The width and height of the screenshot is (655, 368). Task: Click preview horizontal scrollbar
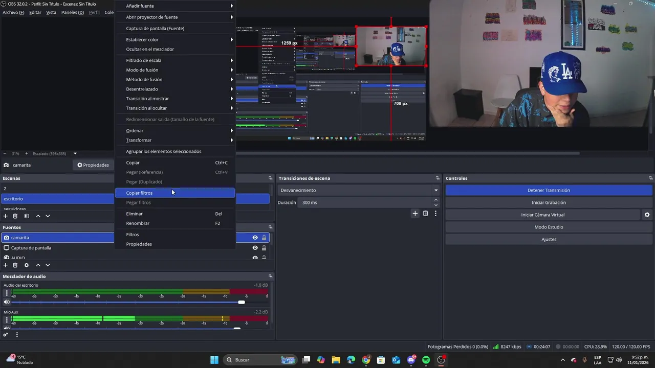pos(407,153)
